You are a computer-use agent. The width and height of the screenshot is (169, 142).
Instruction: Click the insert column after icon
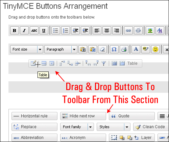pos(96,63)
